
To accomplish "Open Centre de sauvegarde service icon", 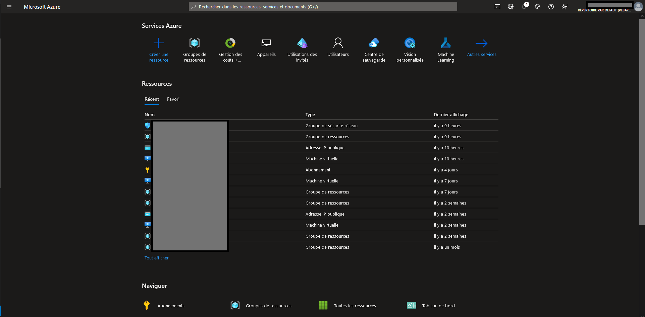I will (x=374, y=43).
